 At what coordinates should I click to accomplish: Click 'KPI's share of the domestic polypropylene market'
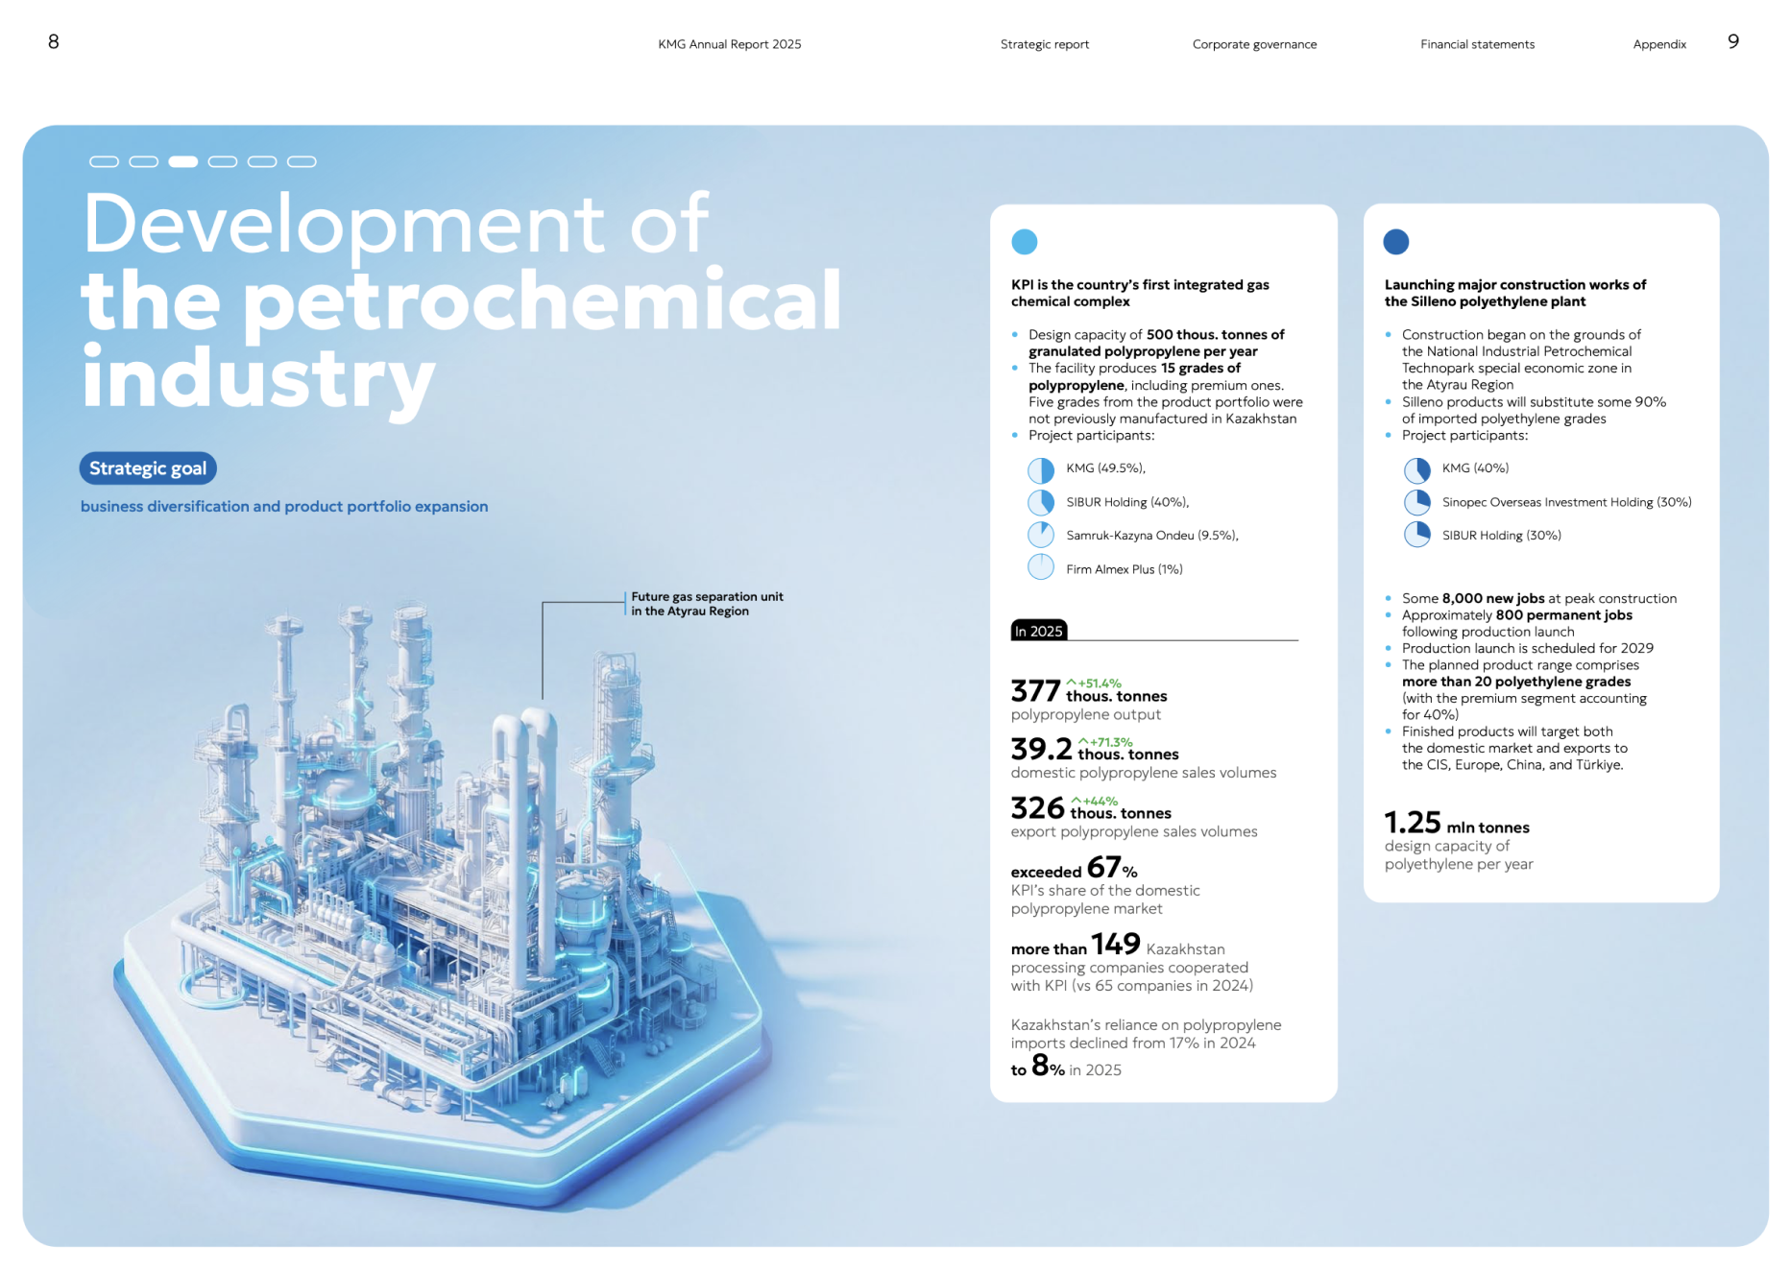pyautogui.click(x=1105, y=899)
